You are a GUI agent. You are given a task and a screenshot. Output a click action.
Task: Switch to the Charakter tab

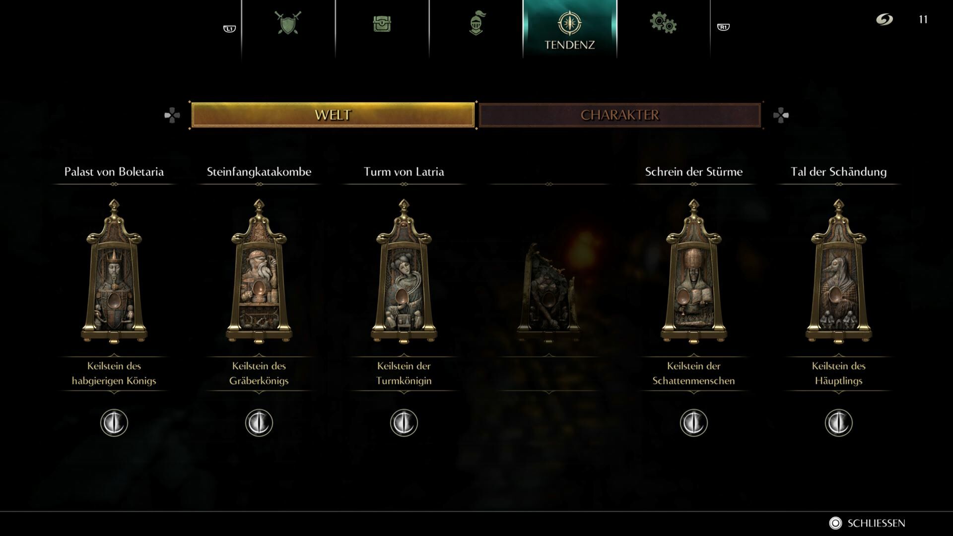click(x=619, y=115)
